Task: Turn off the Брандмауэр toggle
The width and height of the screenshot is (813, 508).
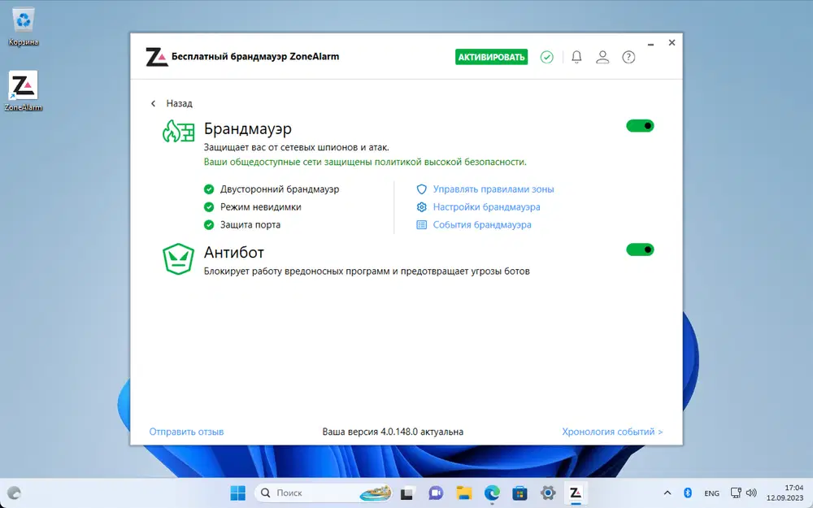Action: coord(640,126)
